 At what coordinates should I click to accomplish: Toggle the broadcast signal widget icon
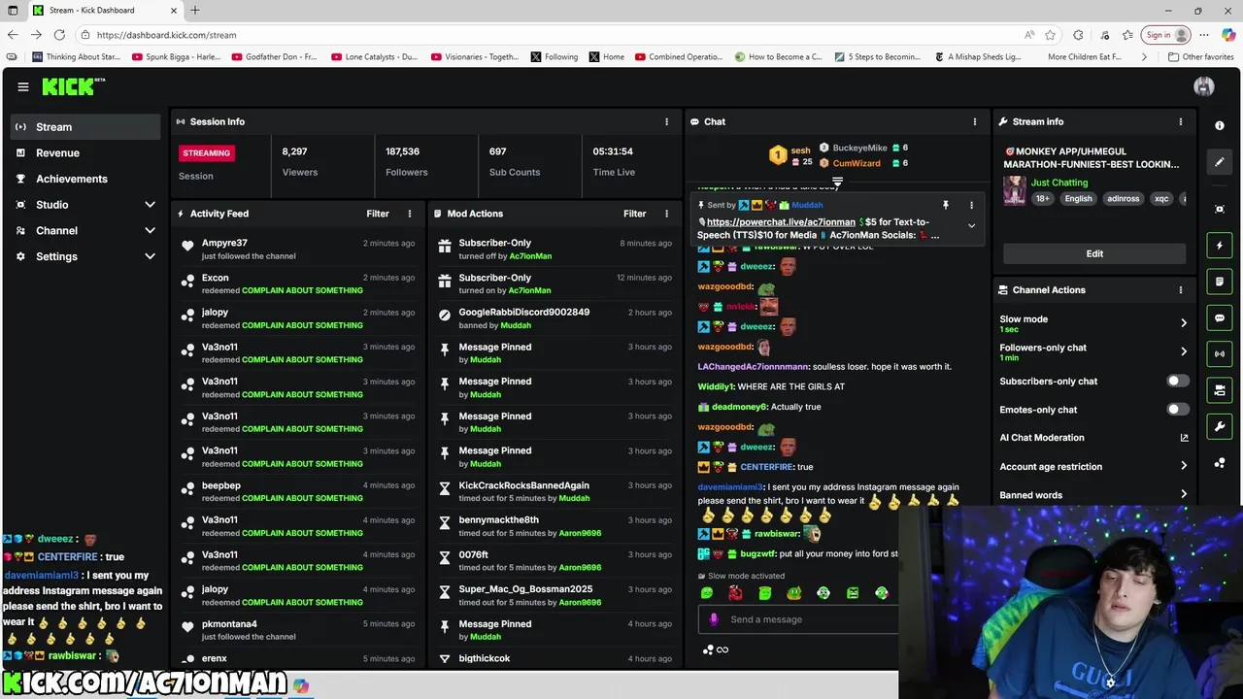(1220, 353)
